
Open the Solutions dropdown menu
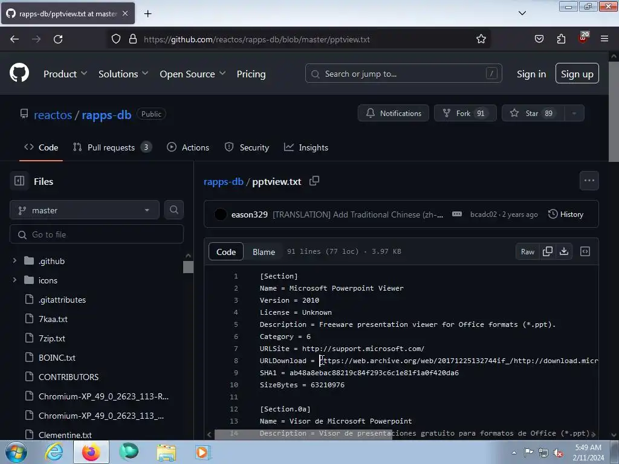pos(123,74)
